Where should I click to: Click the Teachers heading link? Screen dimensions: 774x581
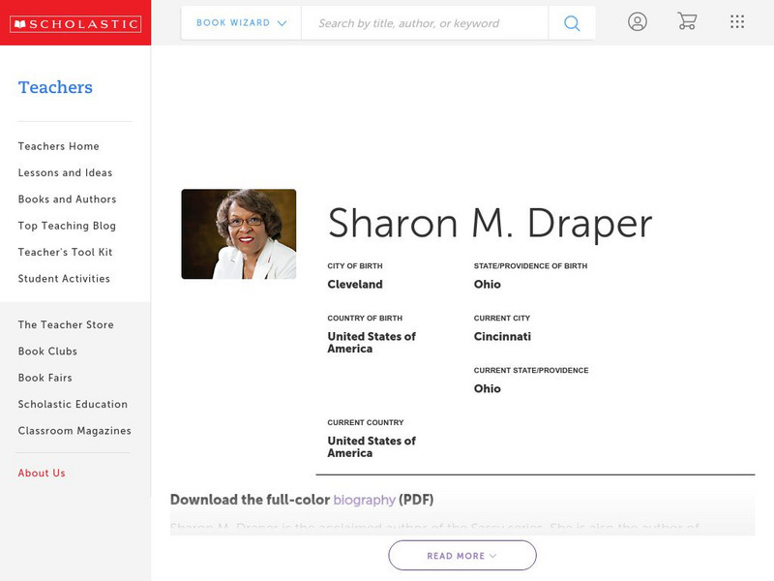55,87
